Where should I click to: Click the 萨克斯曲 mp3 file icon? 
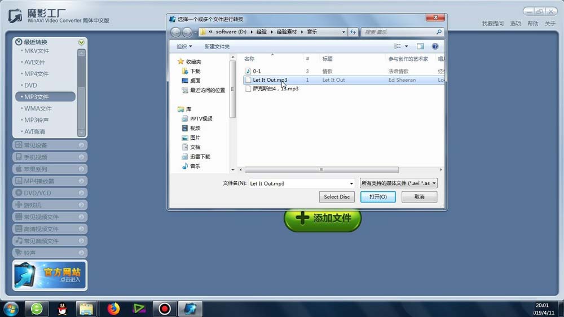click(x=248, y=89)
